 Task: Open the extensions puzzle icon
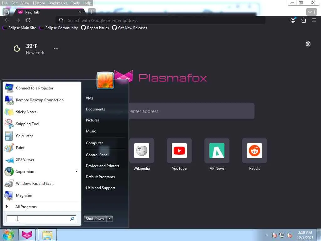pyautogui.click(x=303, y=20)
